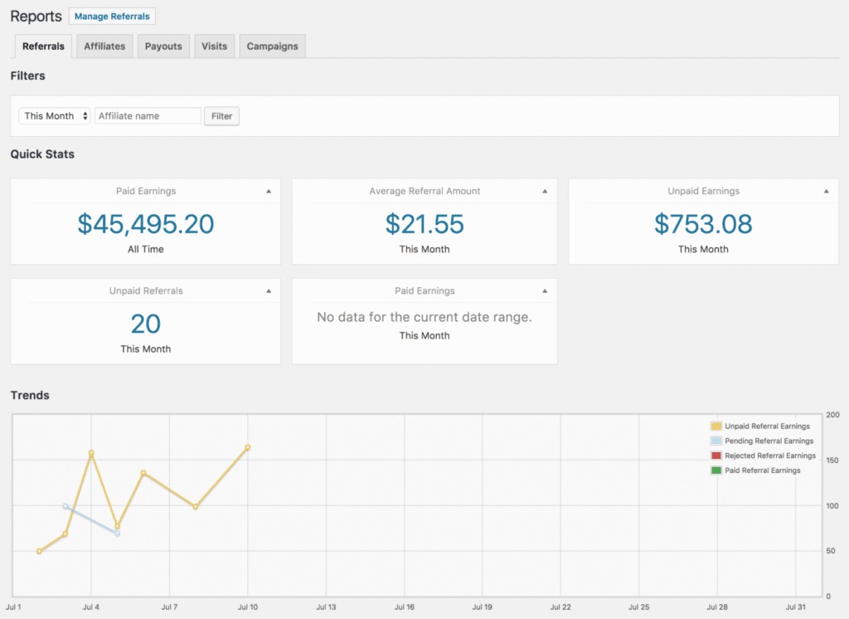Click the yellow Unpaid Referral Earnings legend swatch

pos(716,426)
